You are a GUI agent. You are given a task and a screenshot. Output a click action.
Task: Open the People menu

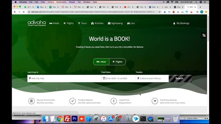coord(72,2)
